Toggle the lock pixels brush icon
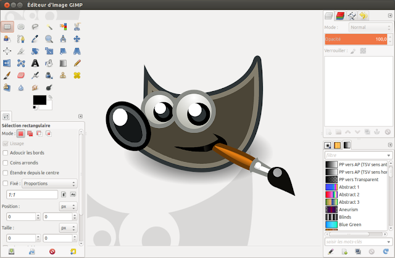This screenshot has height=258, width=395. pos(353,51)
